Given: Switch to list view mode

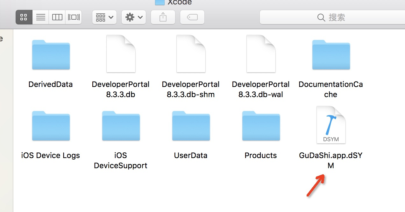Looking at the screenshot, I should tap(40, 17).
